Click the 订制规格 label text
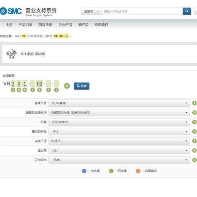Screen dimensions: 197x197 point(41,160)
